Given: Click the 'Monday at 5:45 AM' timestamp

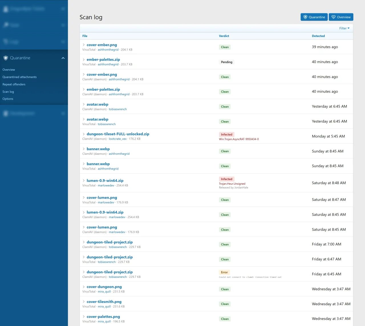Looking at the screenshot, I should tap(328, 136).
